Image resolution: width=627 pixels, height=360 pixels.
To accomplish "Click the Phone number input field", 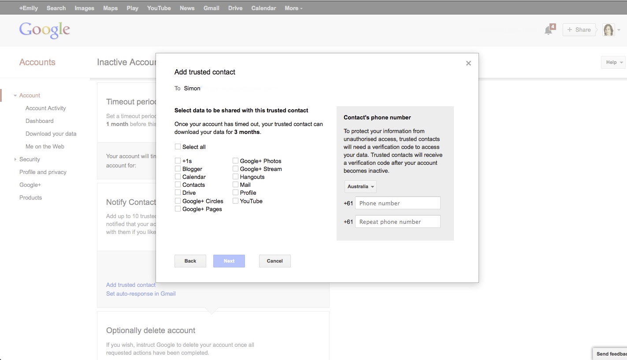I will pos(397,203).
